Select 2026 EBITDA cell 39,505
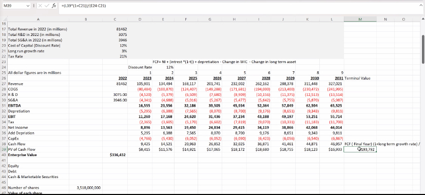 pyautogui.click(x=210, y=106)
